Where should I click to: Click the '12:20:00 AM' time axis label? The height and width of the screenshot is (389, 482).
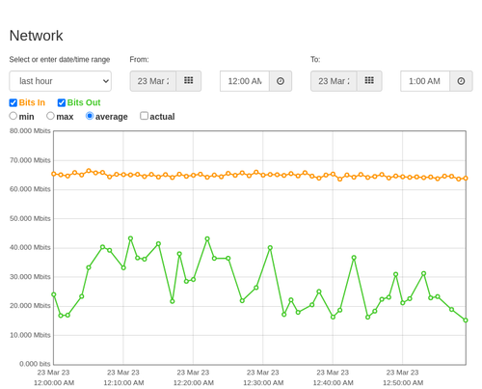194,383
